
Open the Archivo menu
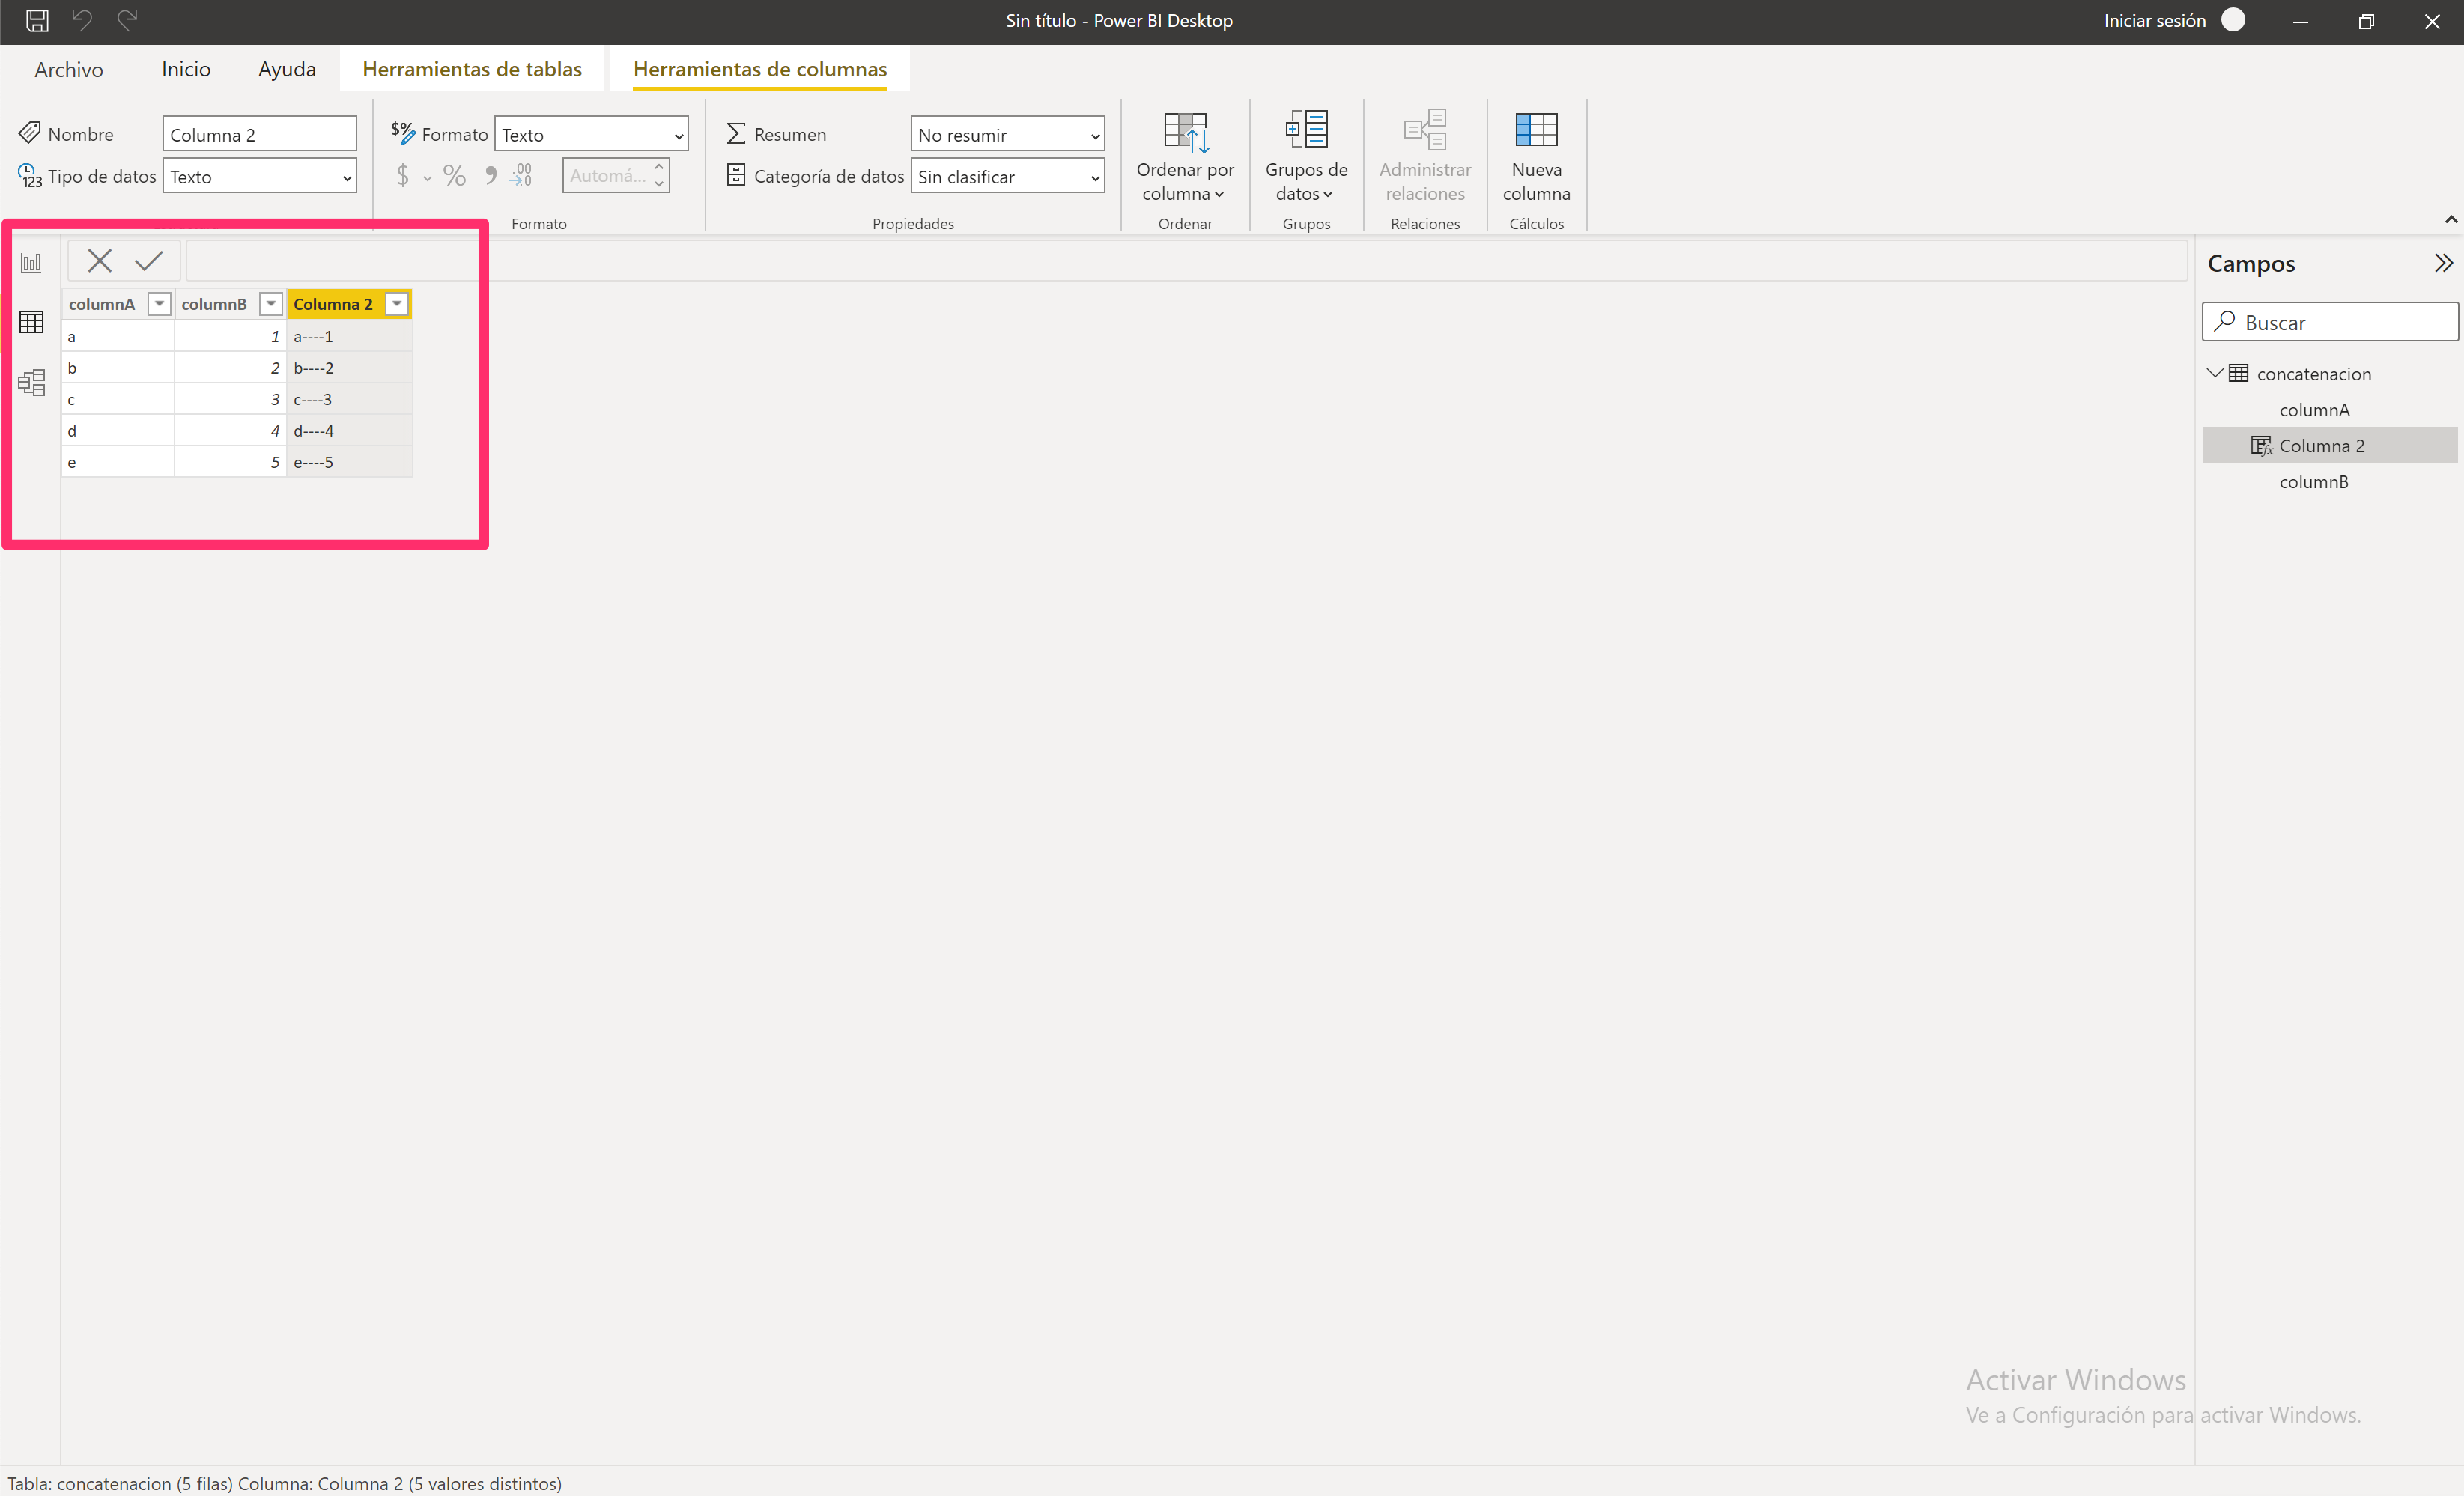(x=69, y=69)
